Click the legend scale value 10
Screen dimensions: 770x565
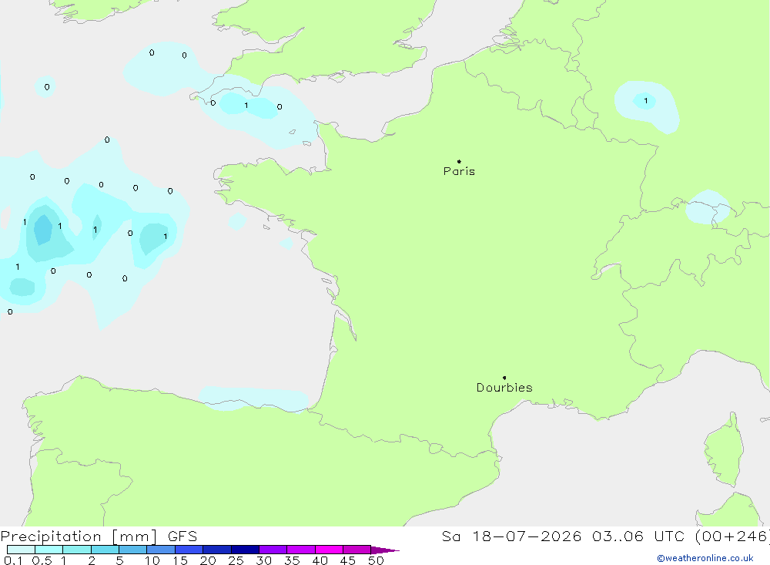(152, 560)
